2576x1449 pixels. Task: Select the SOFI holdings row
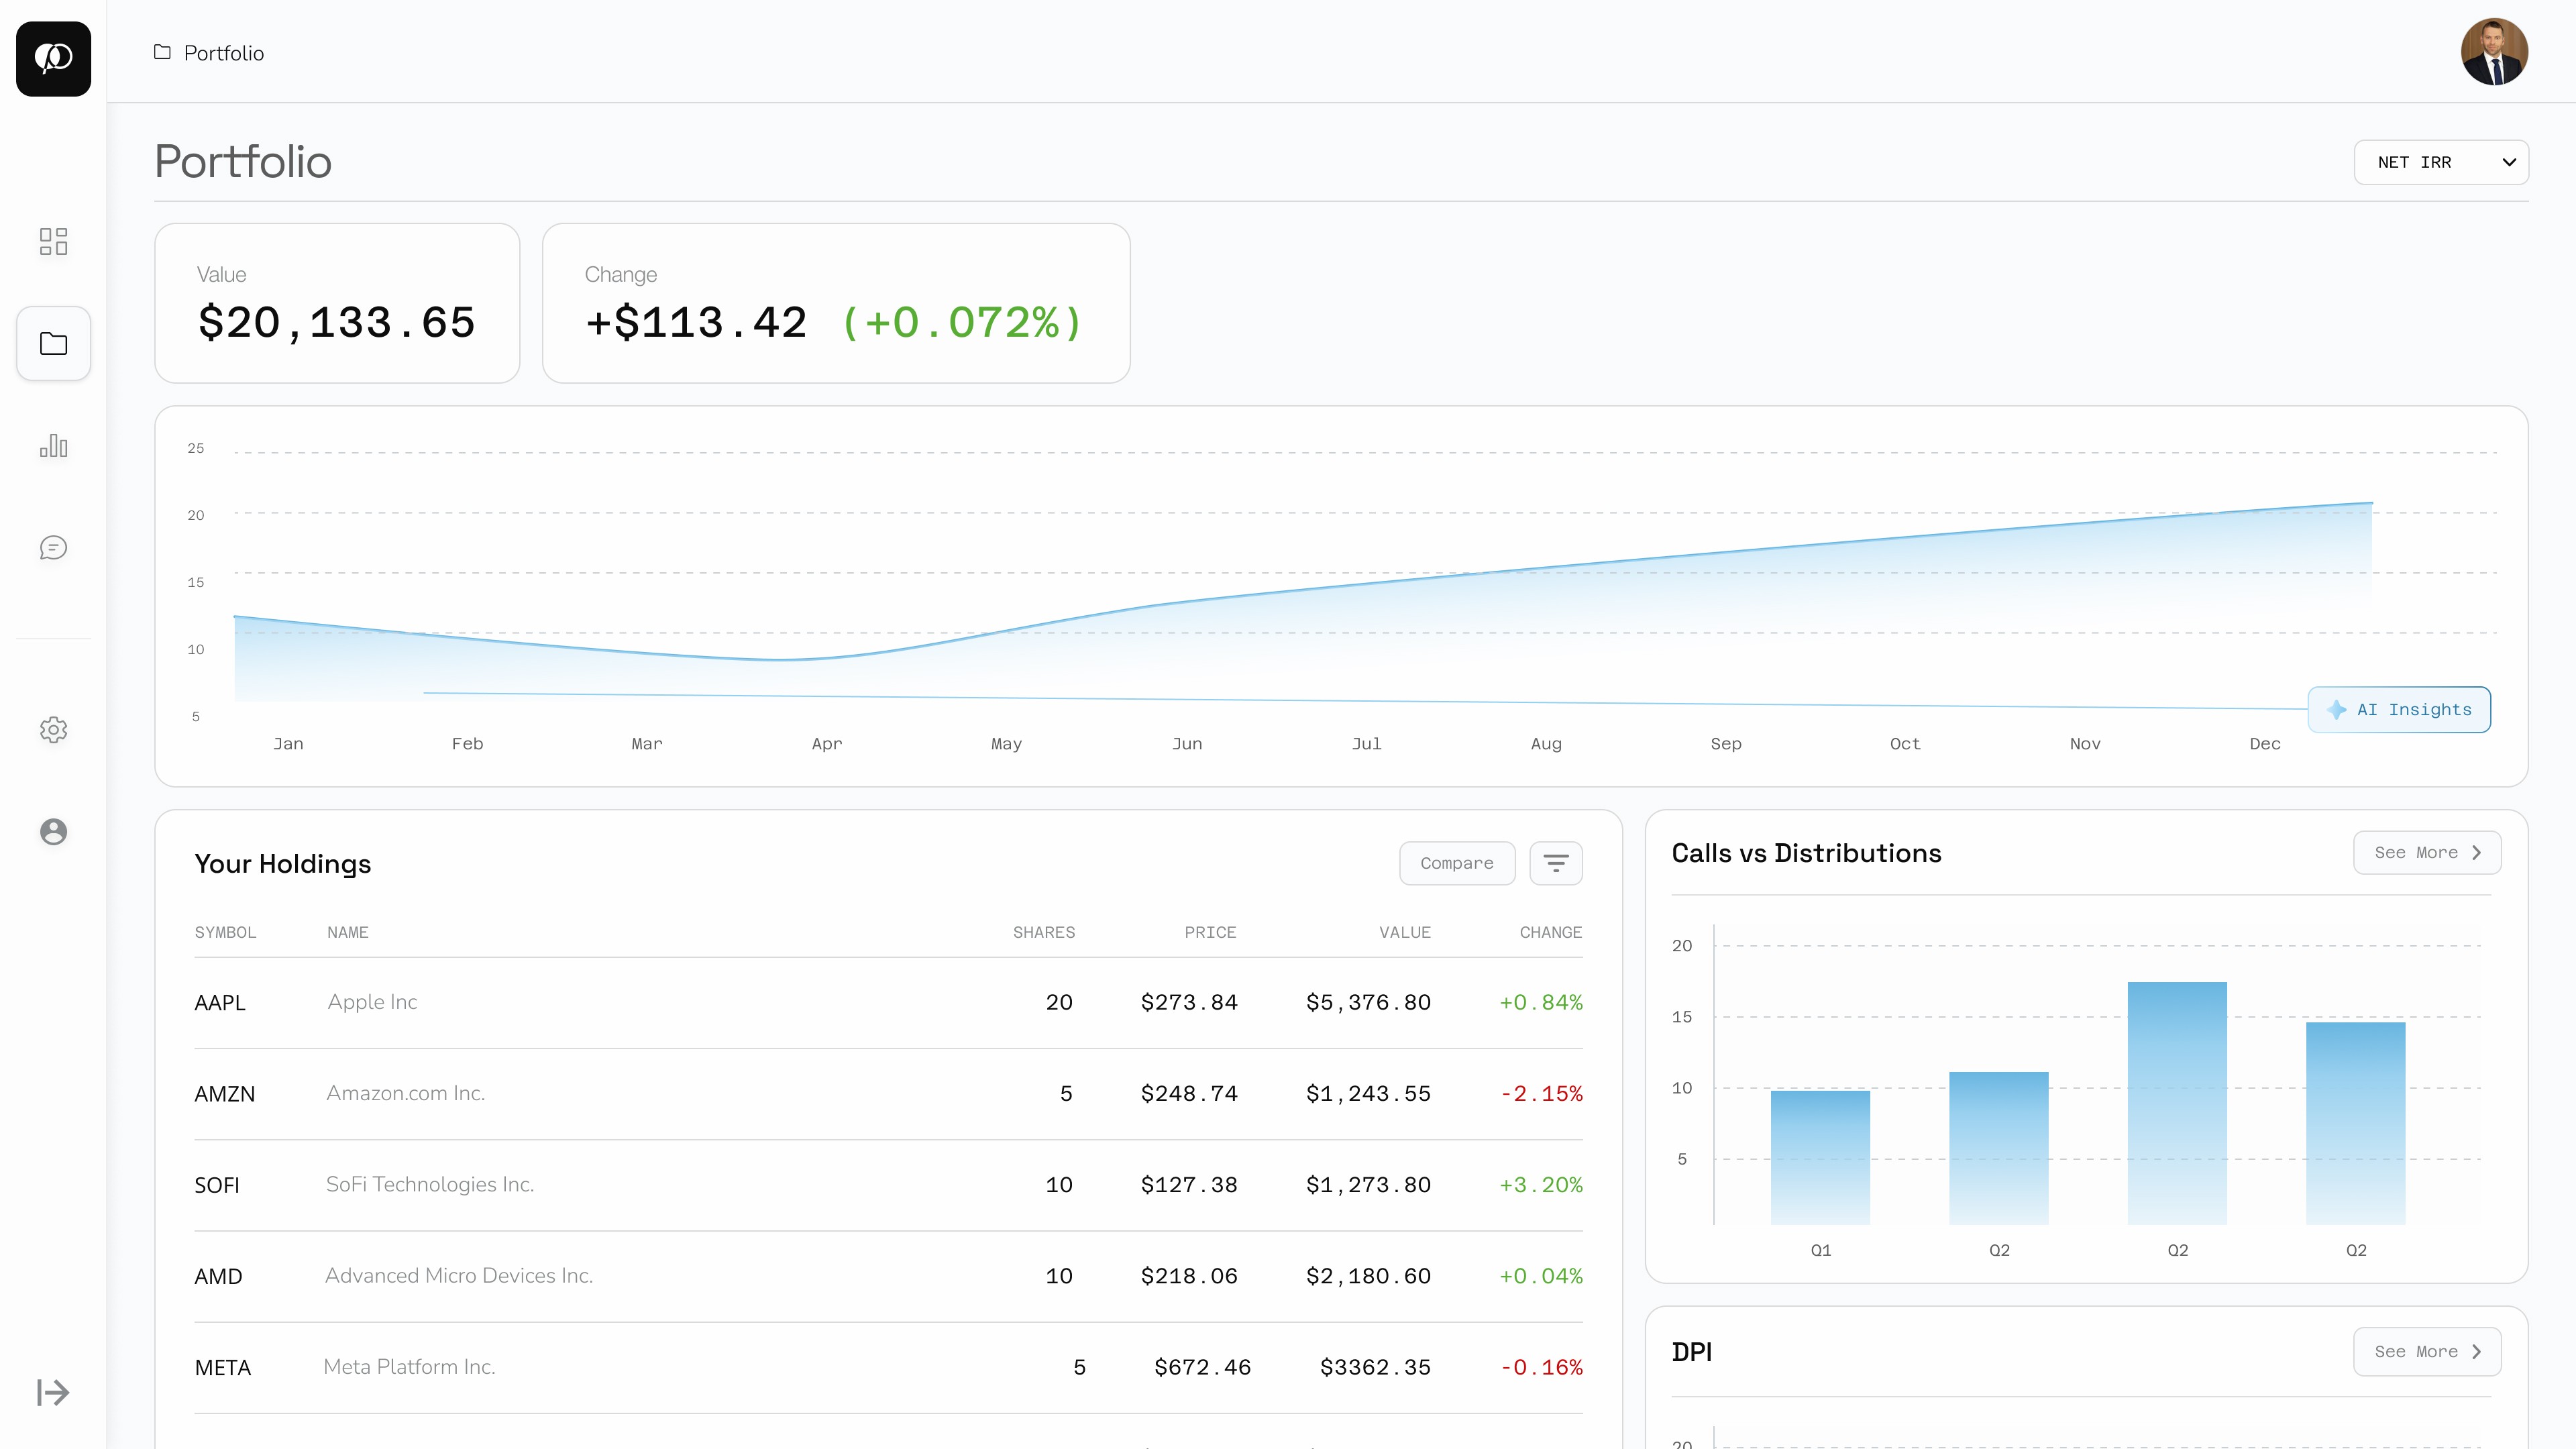(x=887, y=1185)
